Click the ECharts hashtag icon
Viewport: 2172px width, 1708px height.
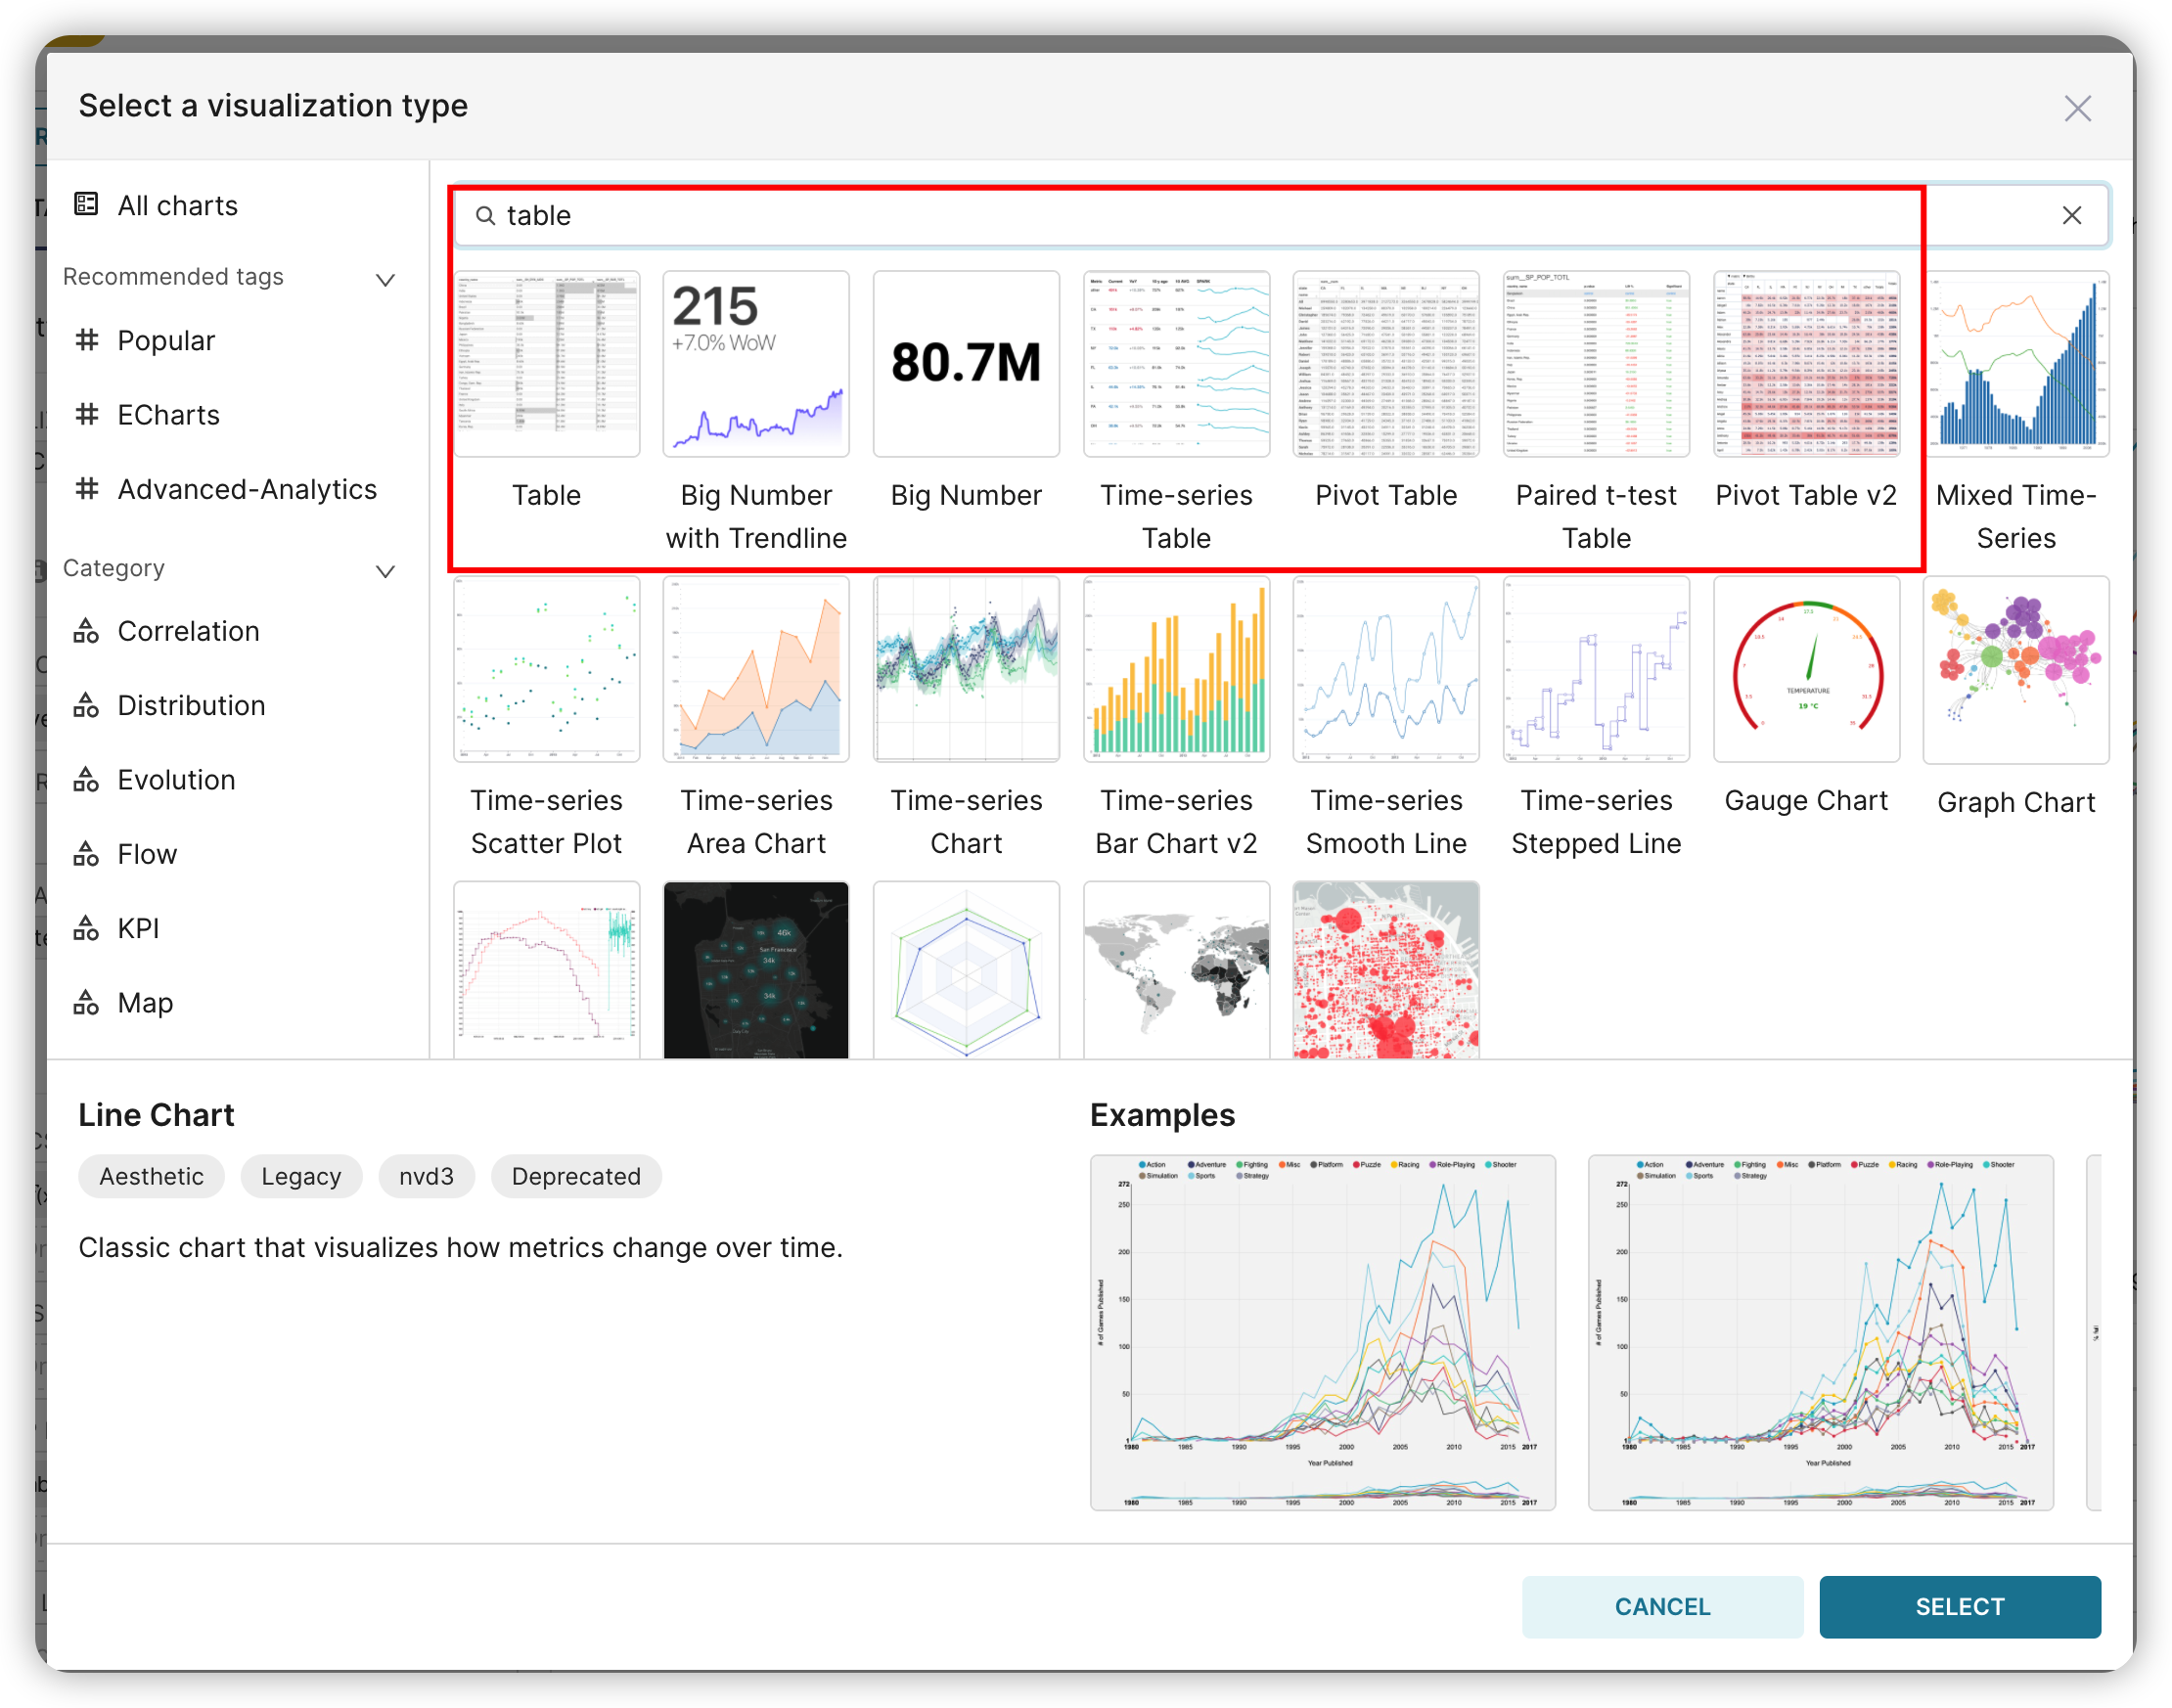click(87, 415)
